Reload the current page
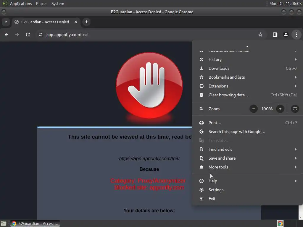 pyautogui.click(x=28, y=35)
